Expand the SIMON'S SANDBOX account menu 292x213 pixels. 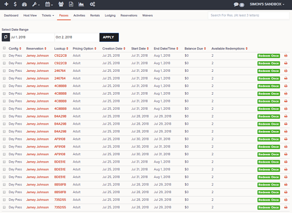click(267, 4)
